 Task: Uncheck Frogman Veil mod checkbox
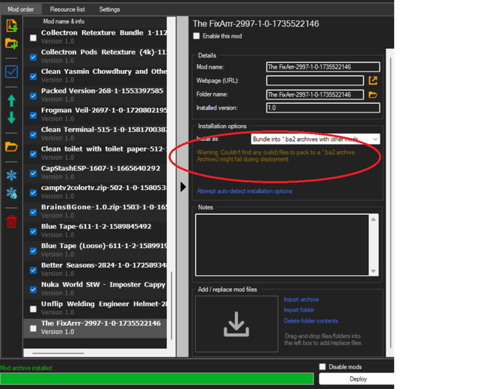click(33, 115)
